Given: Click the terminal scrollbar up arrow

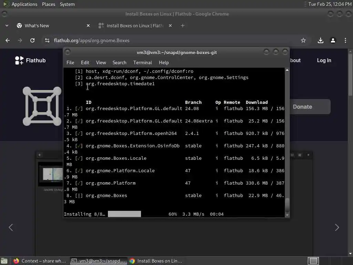Looking at the screenshot, I should (287, 70).
